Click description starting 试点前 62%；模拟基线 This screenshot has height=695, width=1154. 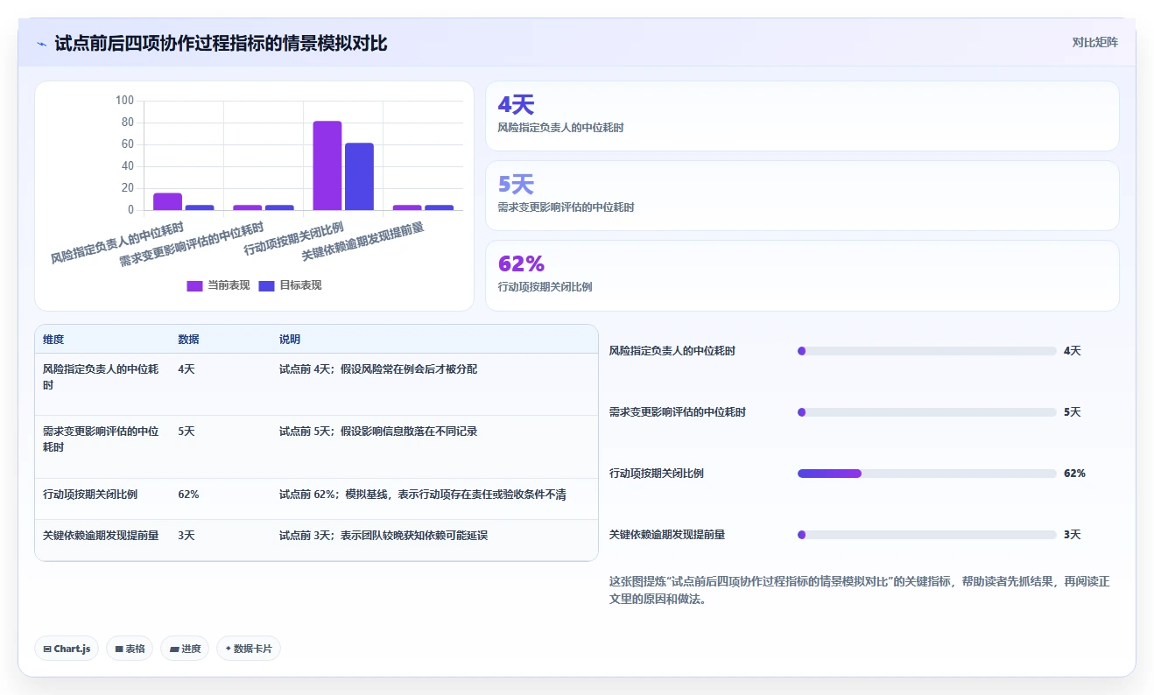[x=422, y=495]
